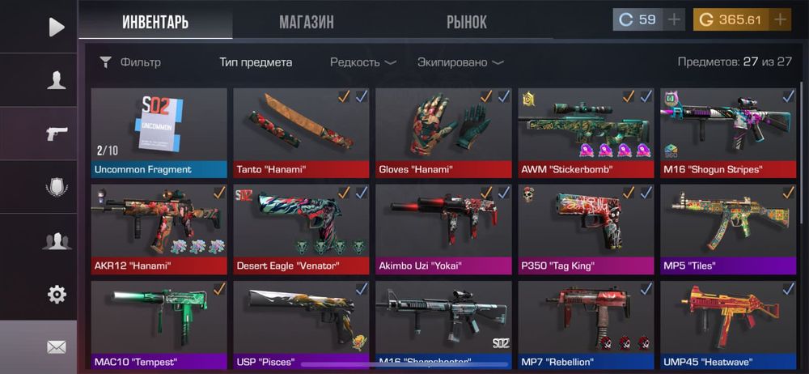Open the Тип предмета filter
The height and width of the screenshot is (374, 809).
point(256,62)
